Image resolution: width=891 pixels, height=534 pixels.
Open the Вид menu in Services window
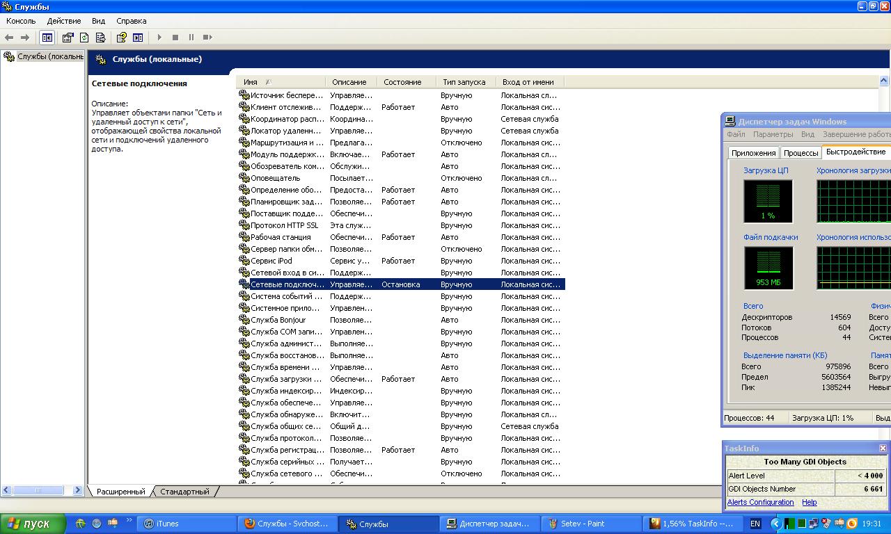coord(99,21)
